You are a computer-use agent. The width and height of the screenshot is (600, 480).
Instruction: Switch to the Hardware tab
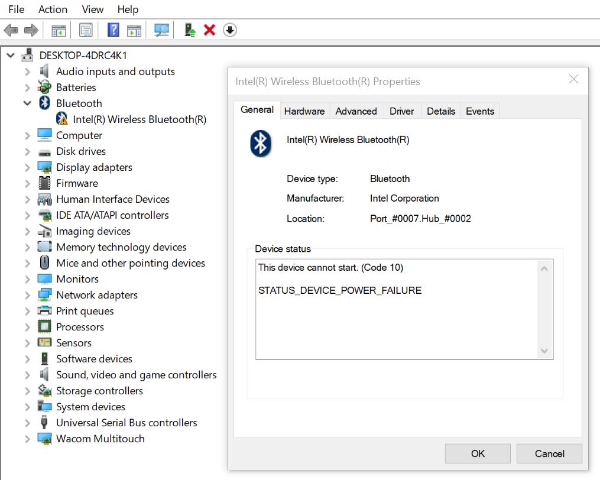304,111
